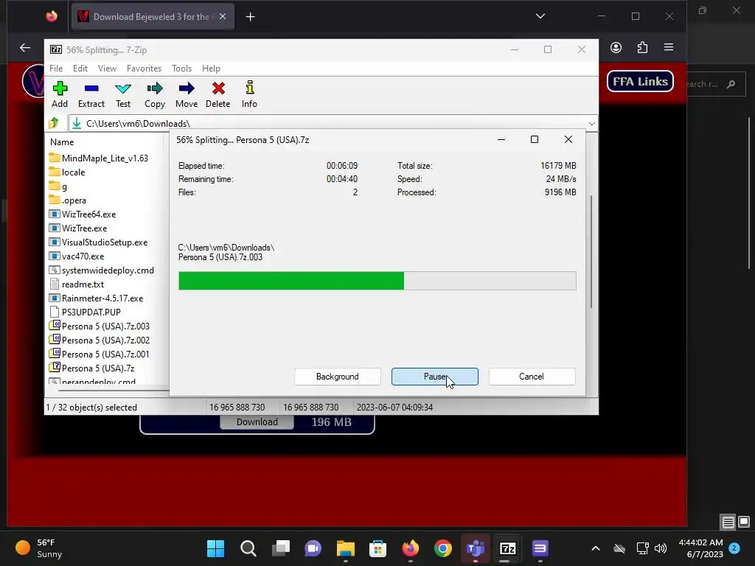This screenshot has width=755, height=566.
Task: Expand the Firefox list all tabs chevron
Action: (540, 16)
